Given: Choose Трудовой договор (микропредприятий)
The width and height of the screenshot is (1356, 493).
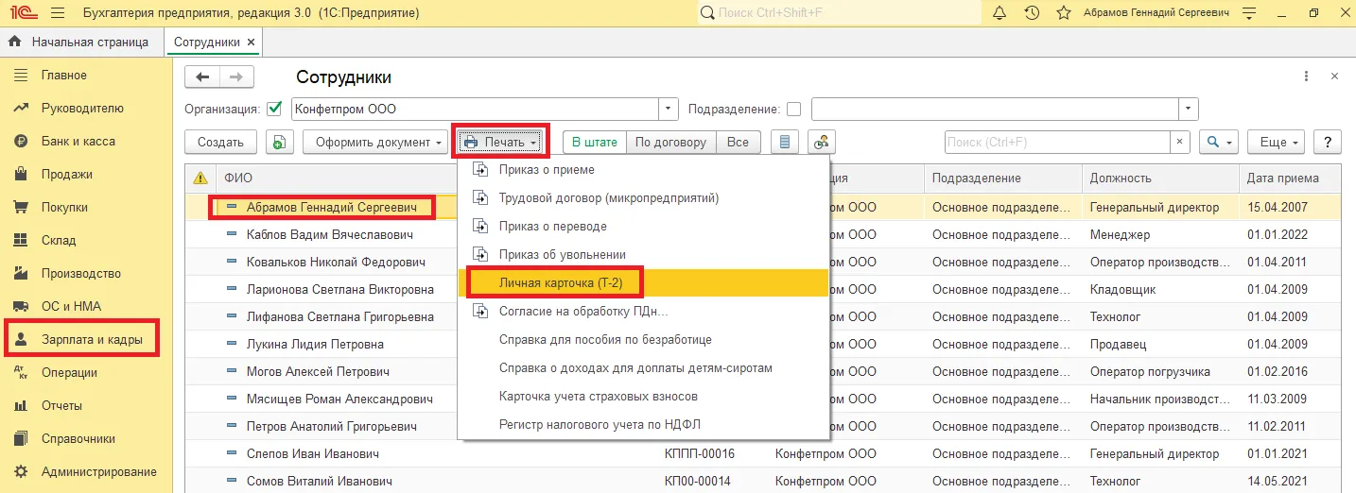Looking at the screenshot, I should point(643,198).
